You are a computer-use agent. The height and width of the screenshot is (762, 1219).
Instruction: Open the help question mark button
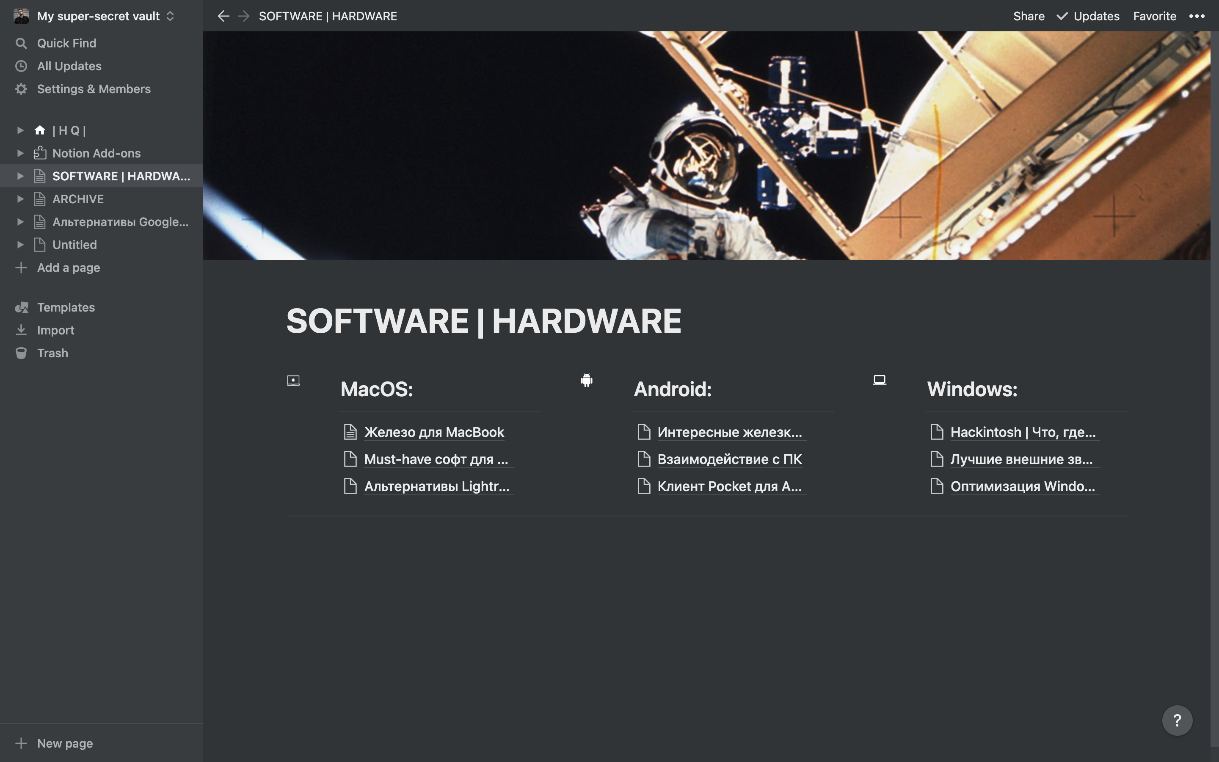coord(1177,720)
